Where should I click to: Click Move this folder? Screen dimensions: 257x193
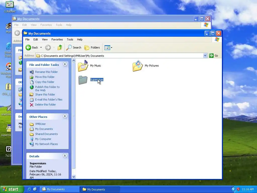45,77
